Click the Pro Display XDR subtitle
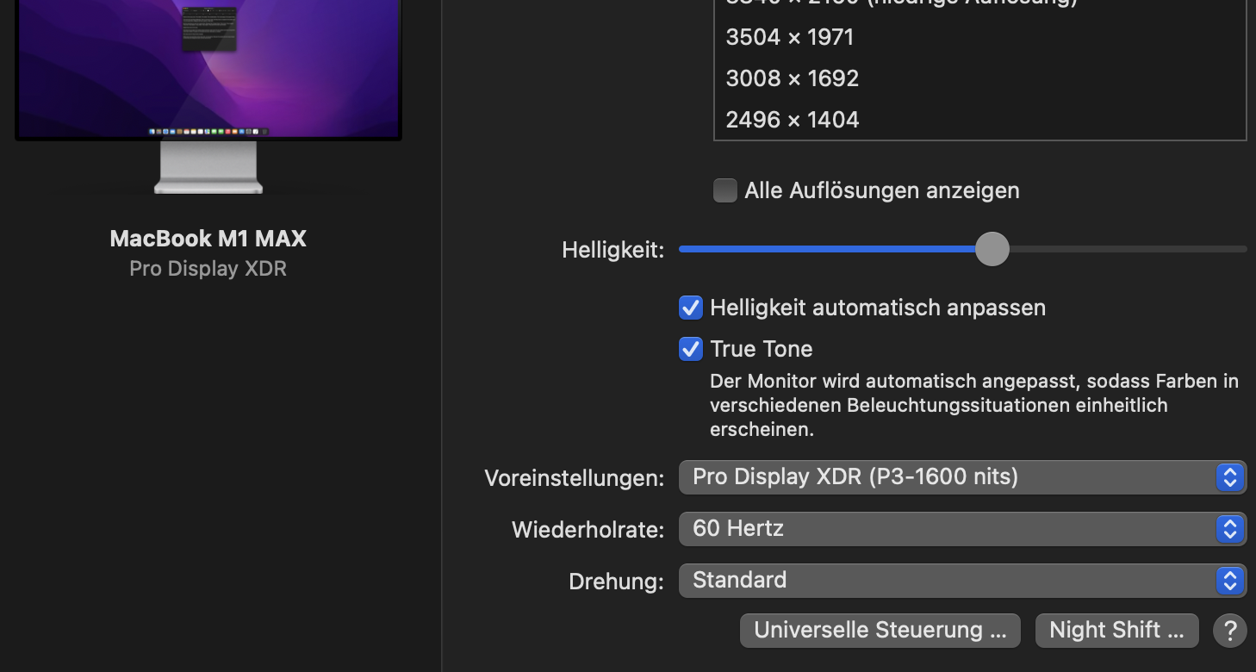 click(208, 269)
